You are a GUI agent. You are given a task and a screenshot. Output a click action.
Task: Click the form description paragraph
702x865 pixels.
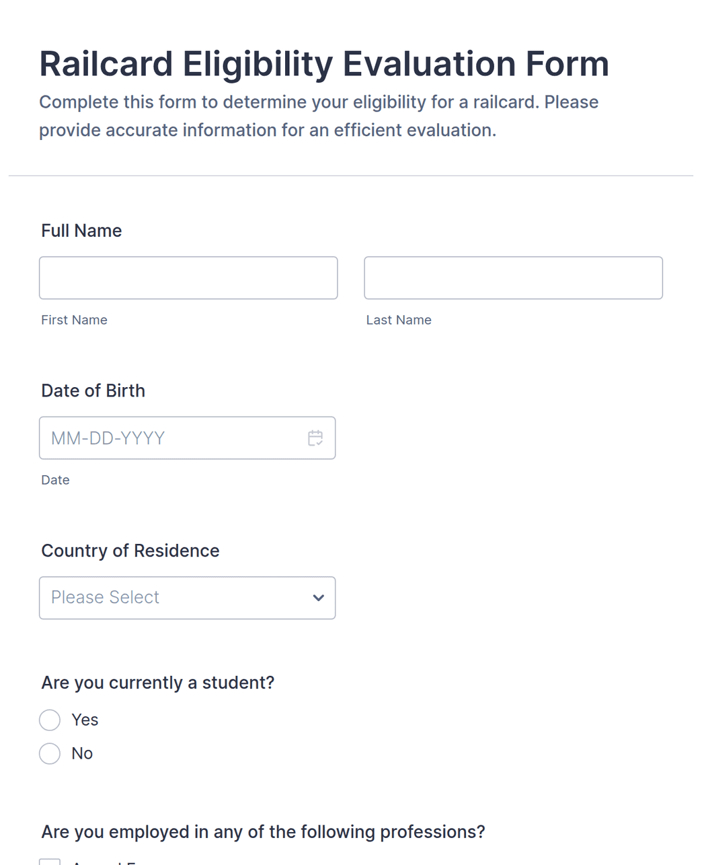(319, 116)
